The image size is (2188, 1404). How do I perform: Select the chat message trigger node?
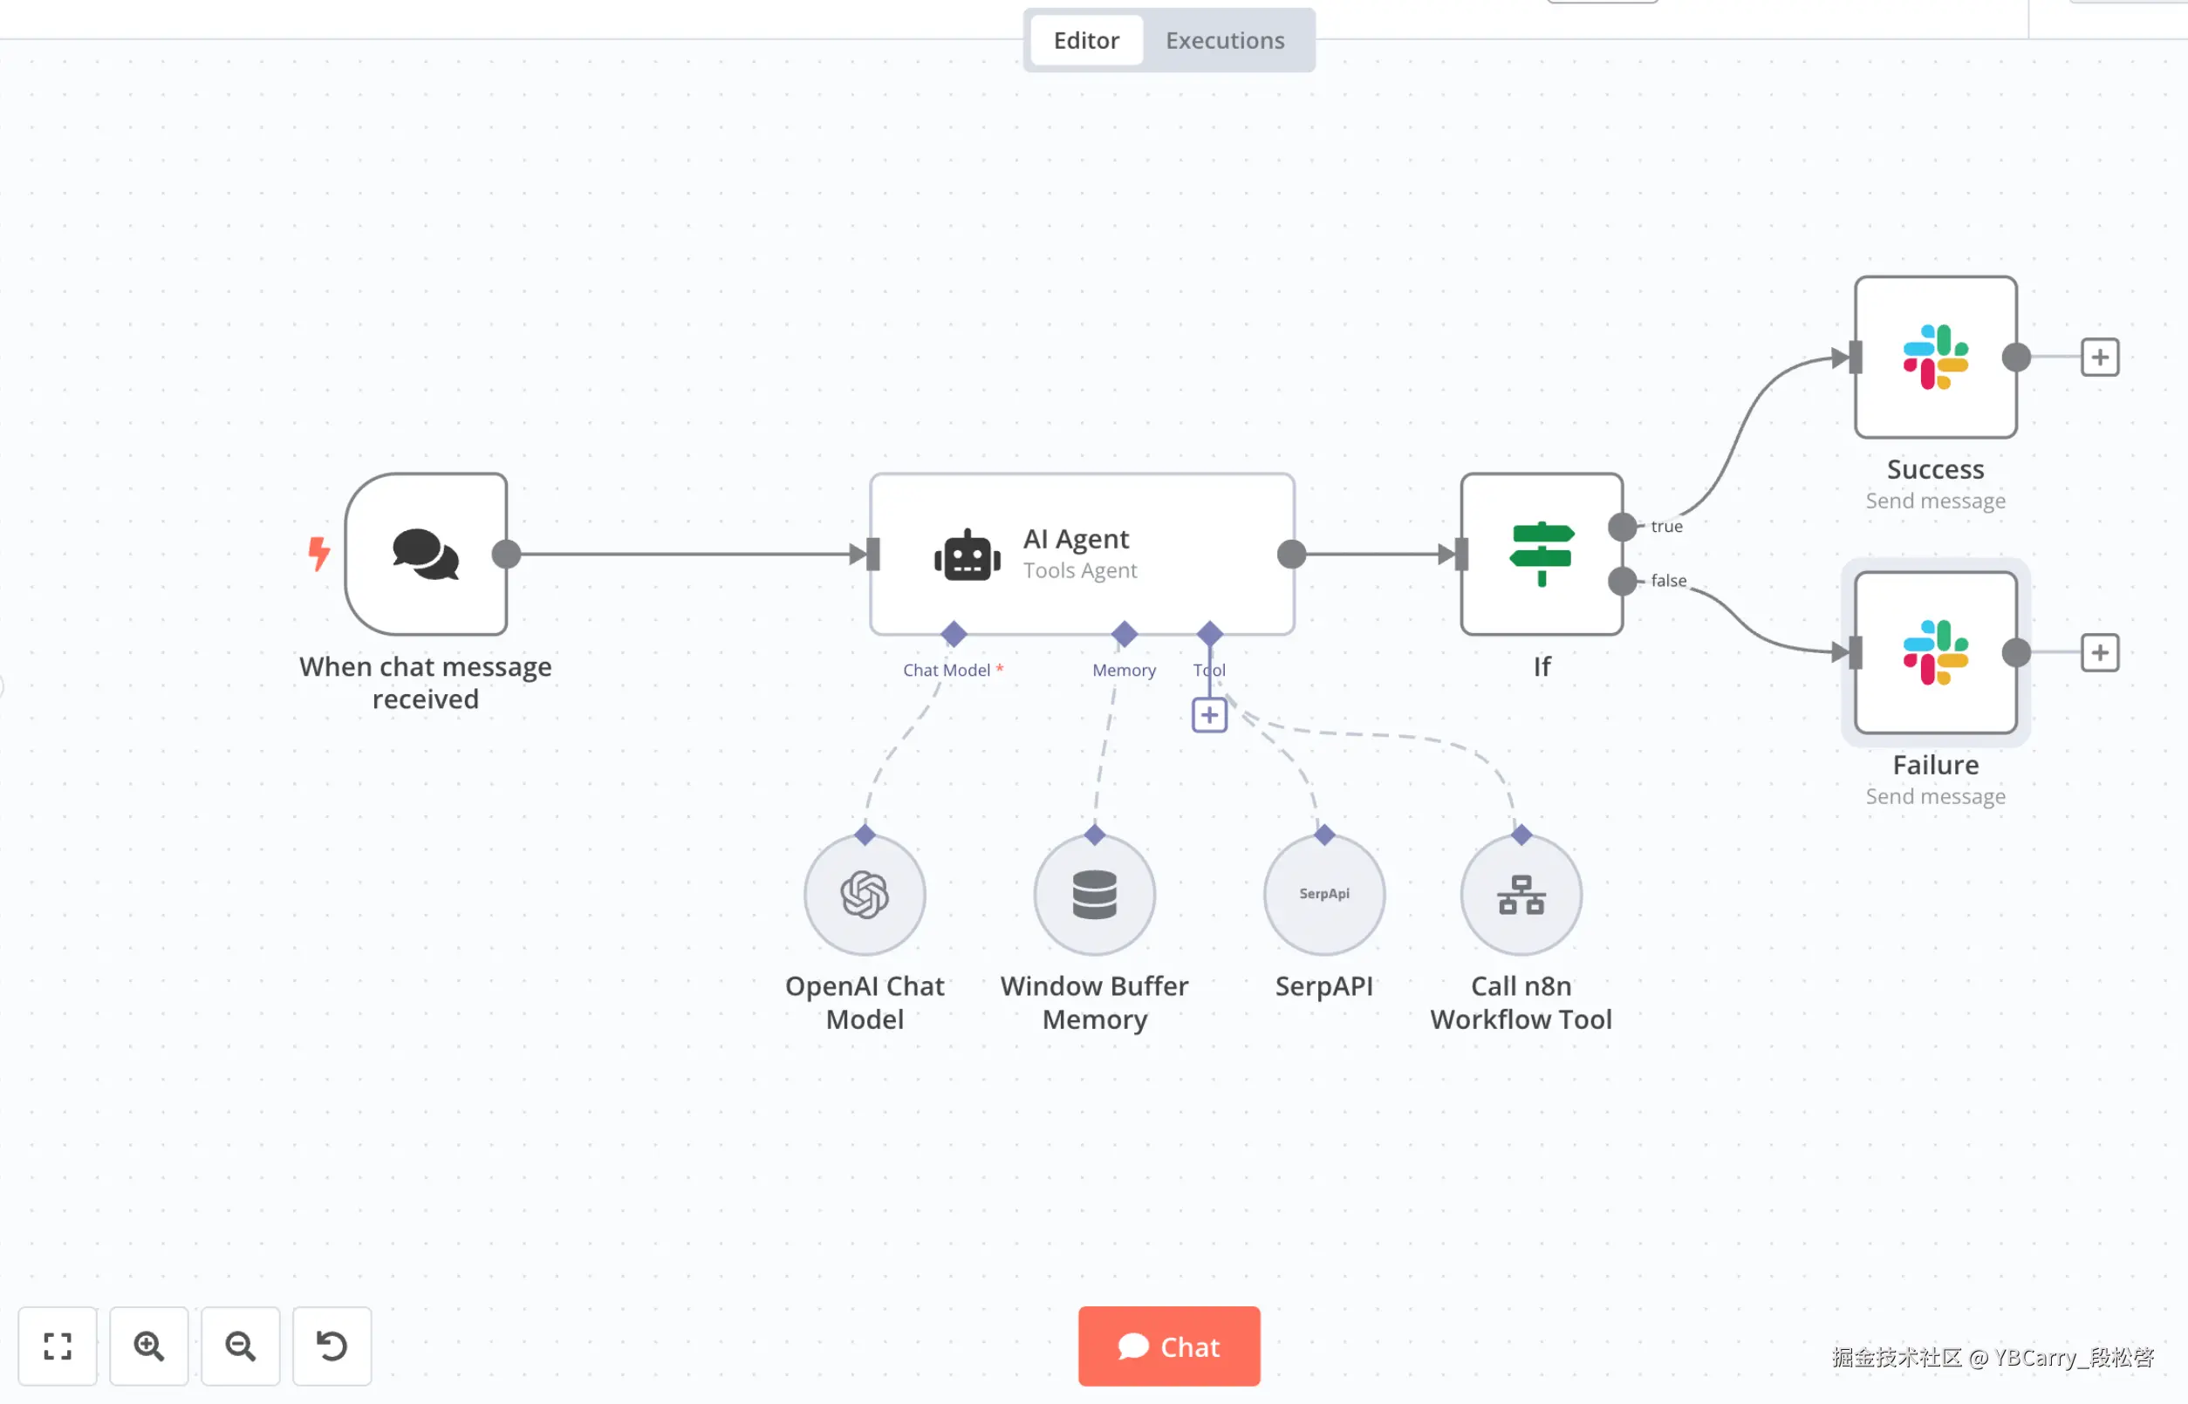(x=426, y=554)
